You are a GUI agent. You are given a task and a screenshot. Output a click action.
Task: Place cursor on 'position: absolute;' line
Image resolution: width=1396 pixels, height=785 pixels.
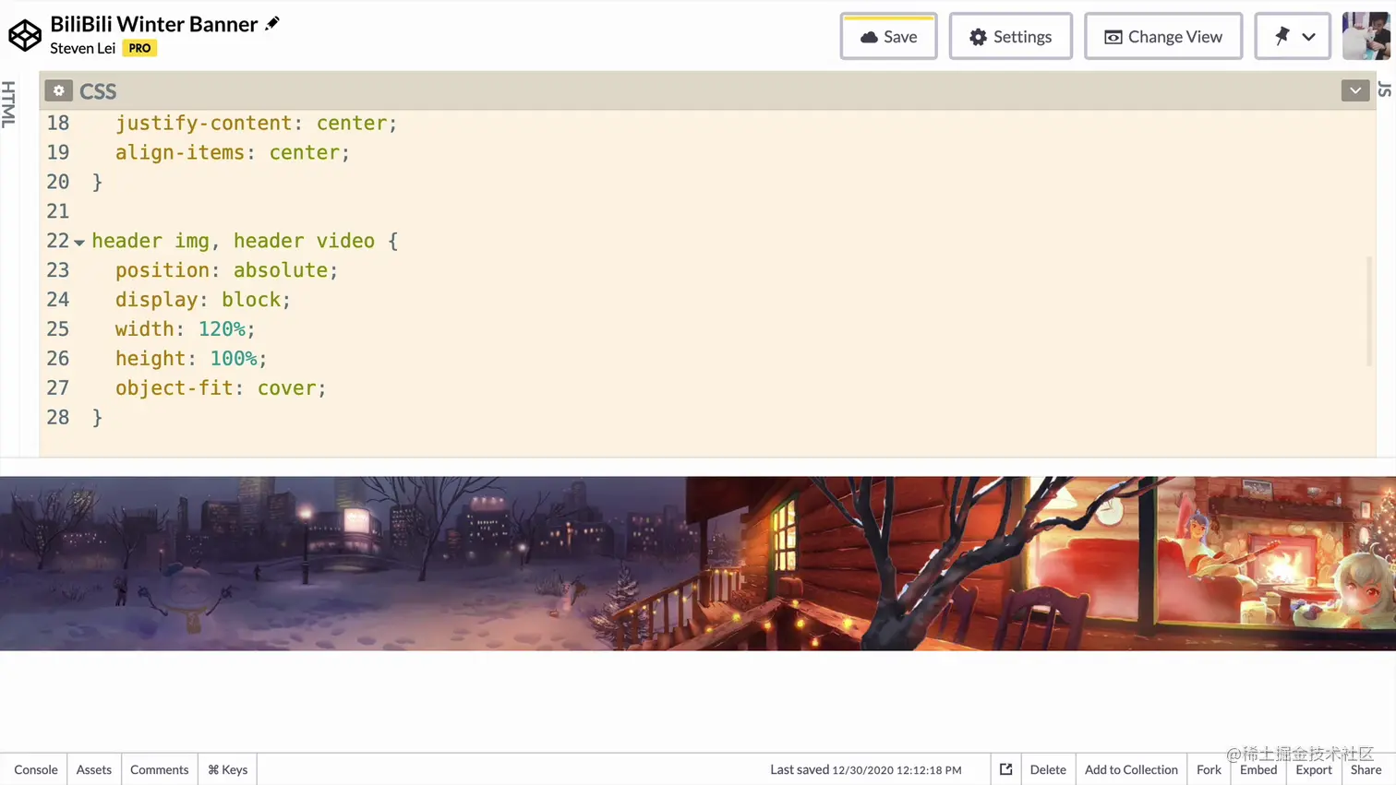226,270
